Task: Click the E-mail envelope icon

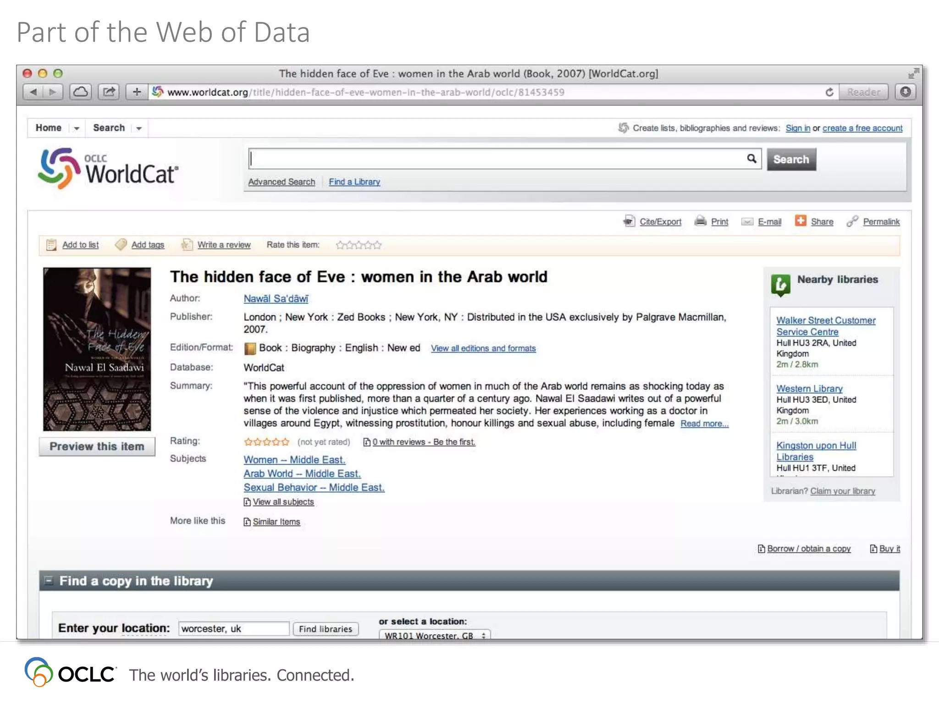Action: (x=747, y=222)
